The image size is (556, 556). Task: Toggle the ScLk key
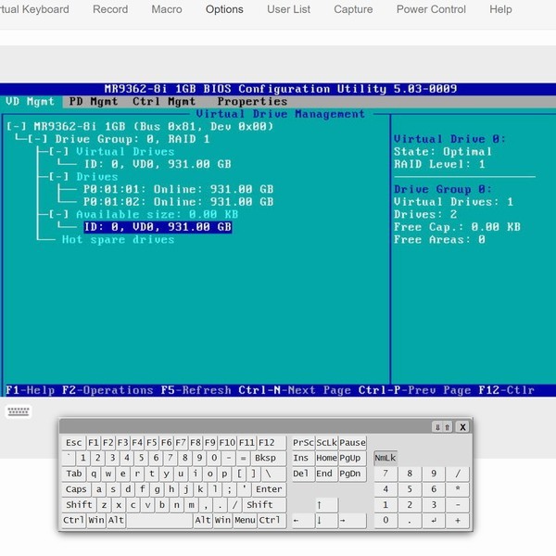pyautogui.click(x=326, y=443)
